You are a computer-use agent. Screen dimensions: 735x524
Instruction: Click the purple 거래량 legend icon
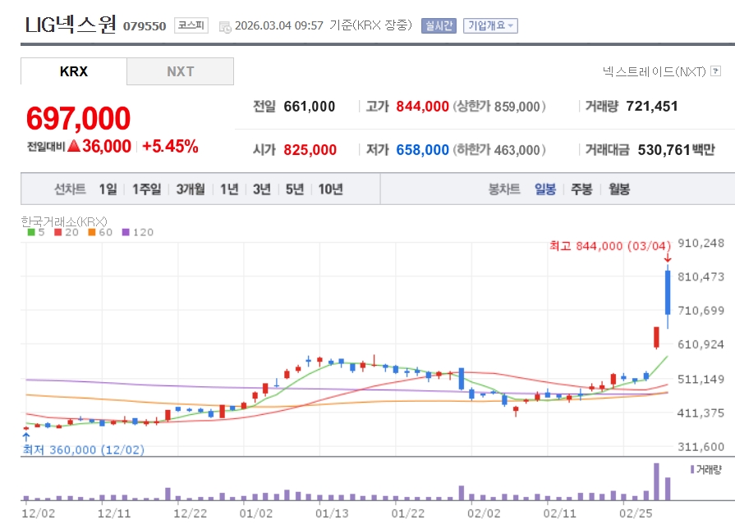tap(692, 470)
